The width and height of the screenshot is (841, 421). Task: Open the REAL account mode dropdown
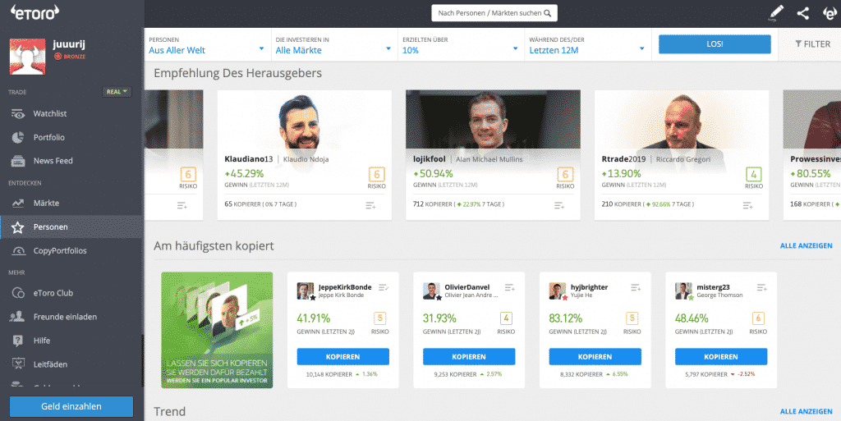117,92
